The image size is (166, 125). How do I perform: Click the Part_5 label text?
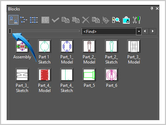click(x=89, y=85)
